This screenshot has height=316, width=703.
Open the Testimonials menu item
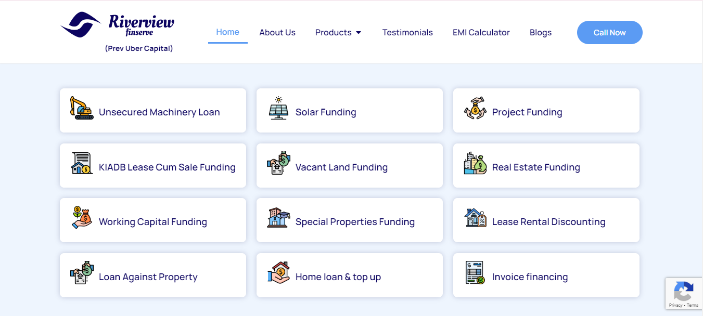407,32
